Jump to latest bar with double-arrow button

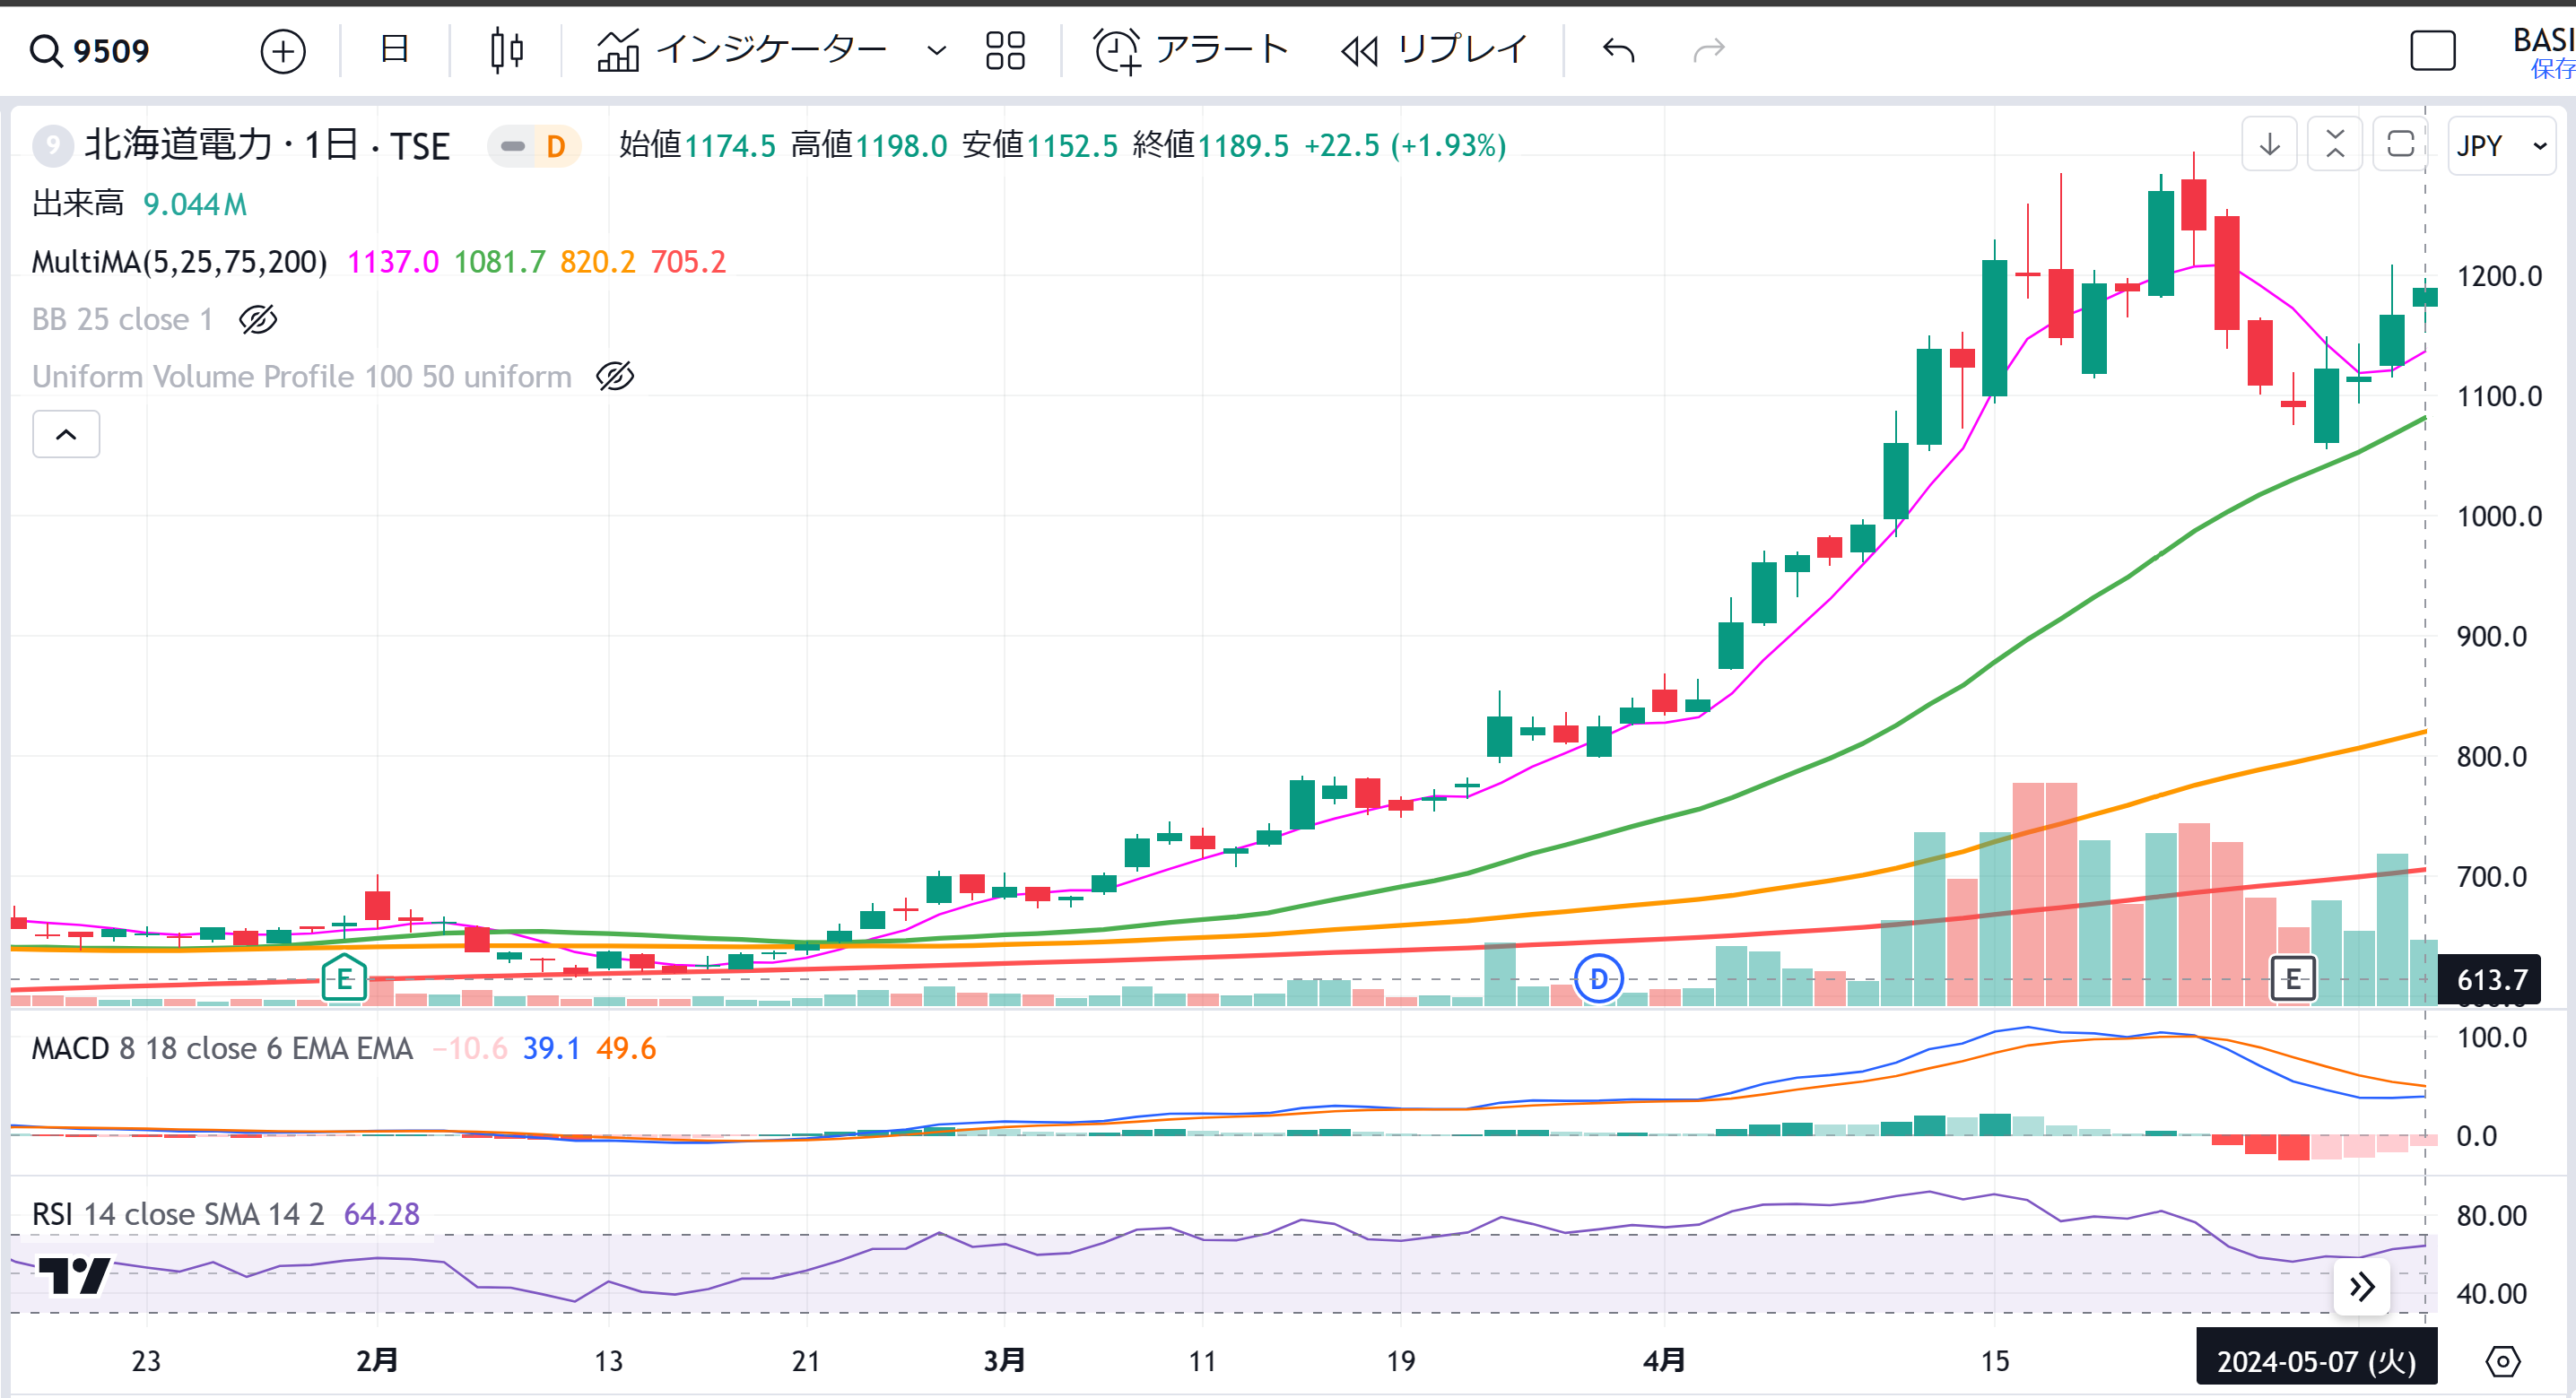[2361, 1287]
